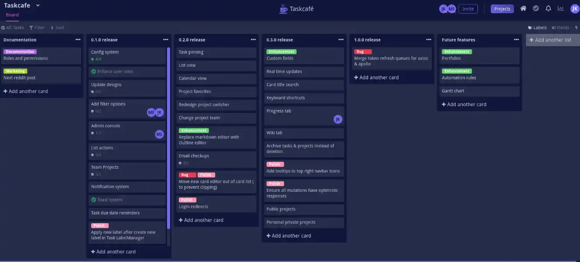Image resolution: width=580 pixels, height=262 pixels.
Task: Open the Task pinning card
Action: [x=216, y=52]
